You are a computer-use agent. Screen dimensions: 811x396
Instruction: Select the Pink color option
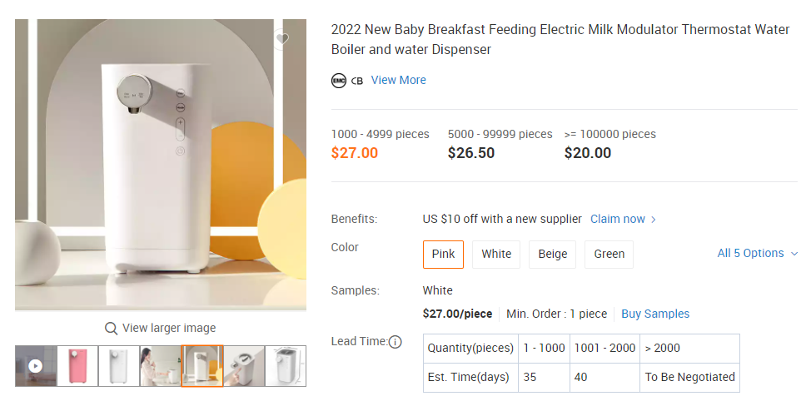(443, 254)
